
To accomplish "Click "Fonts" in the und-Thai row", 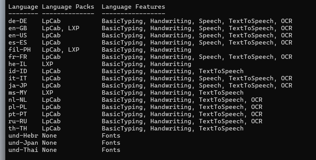I will pyautogui.click(x=111, y=150).
